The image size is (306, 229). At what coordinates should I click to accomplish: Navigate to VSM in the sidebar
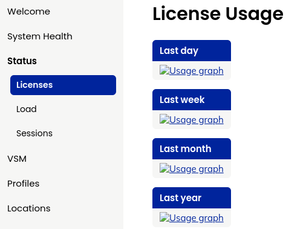[x=17, y=159]
